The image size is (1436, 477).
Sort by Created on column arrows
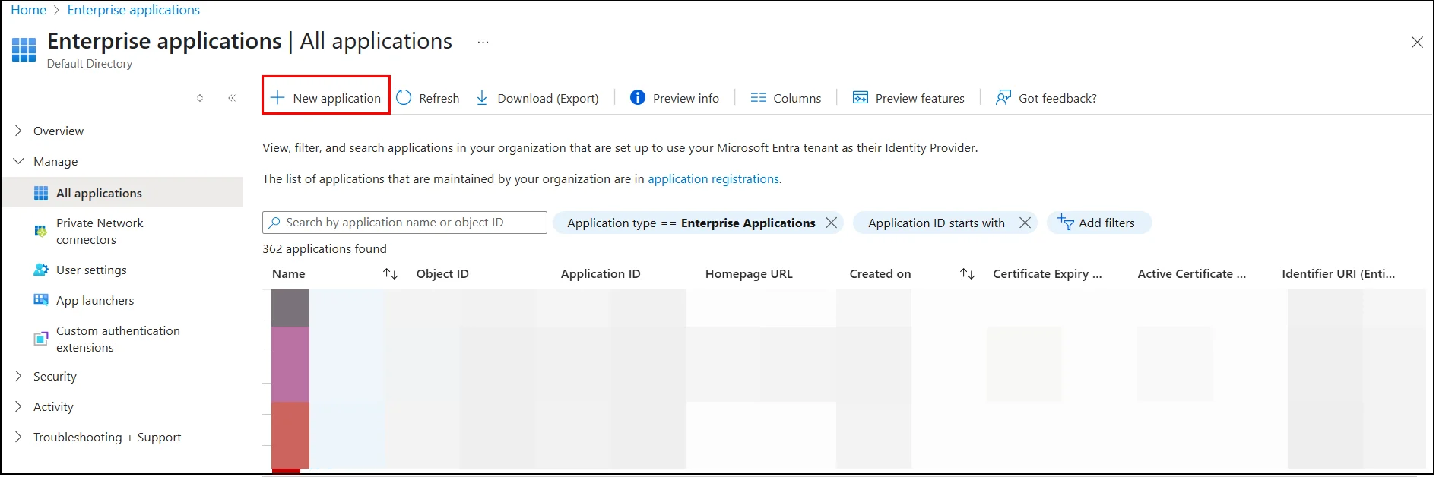(x=968, y=274)
